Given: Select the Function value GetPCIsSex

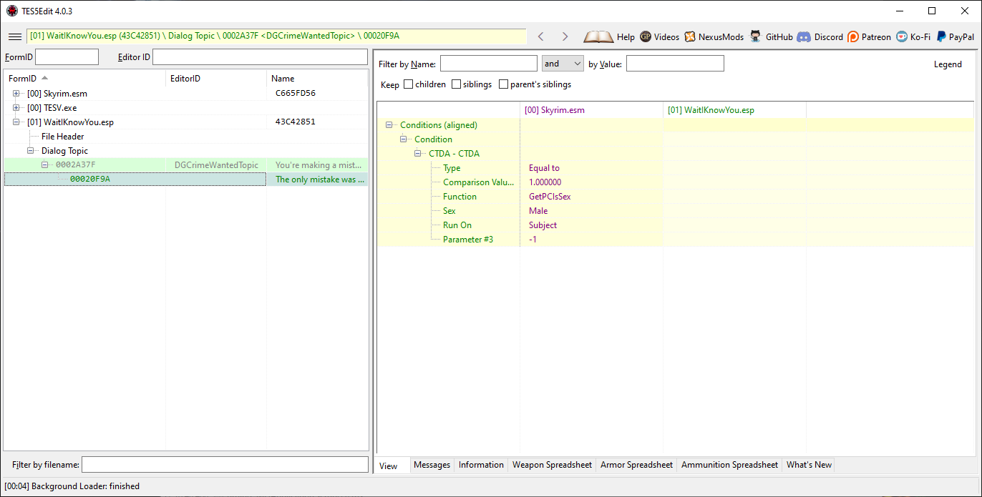Looking at the screenshot, I should (x=591, y=197).
